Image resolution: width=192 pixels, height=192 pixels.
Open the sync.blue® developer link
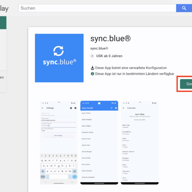(x=99, y=48)
